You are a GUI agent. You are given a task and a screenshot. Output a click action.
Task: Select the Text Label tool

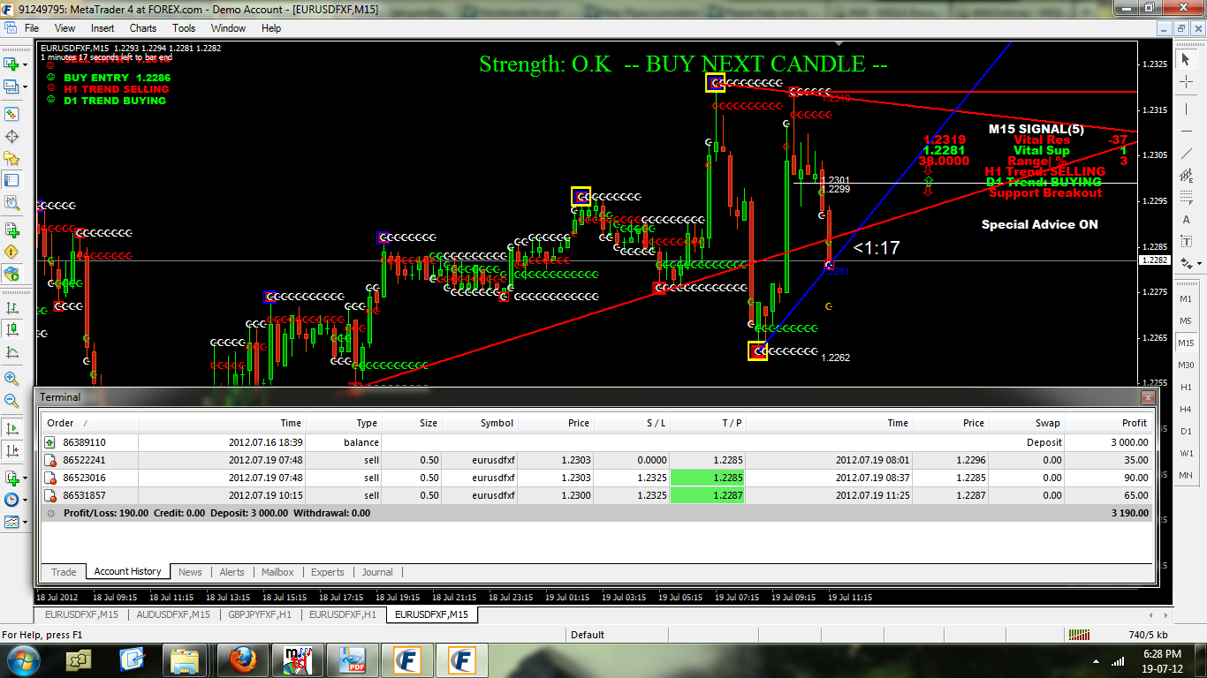(1186, 242)
